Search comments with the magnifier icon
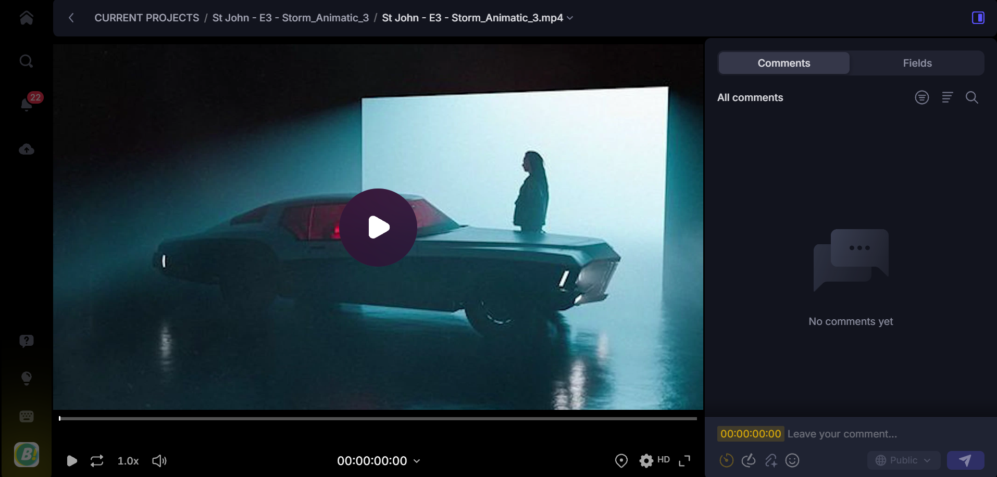The width and height of the screenshot is (997, 477). click(972, 97)
